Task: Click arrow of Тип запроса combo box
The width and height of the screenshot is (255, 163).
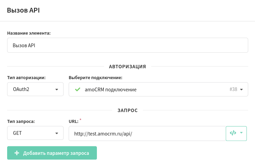Action: pyautogui.click(x=56, y=133)
